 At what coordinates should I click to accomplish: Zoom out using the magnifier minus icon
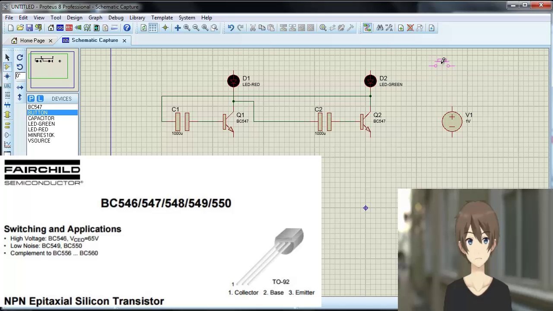[196, 28]
